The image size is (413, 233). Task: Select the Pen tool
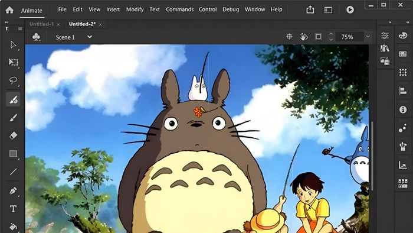click(x=13, y=190)
